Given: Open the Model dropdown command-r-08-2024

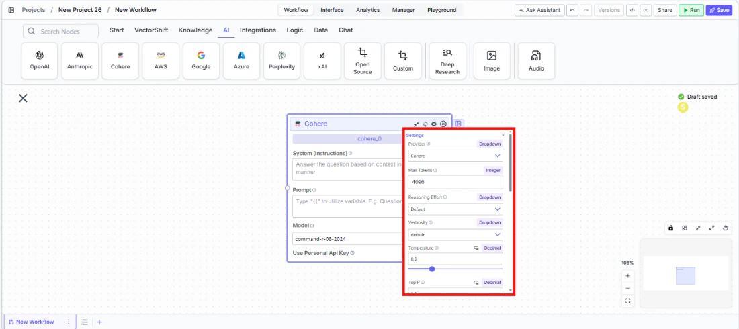Looking at the screenshot, I should point(348,239).
